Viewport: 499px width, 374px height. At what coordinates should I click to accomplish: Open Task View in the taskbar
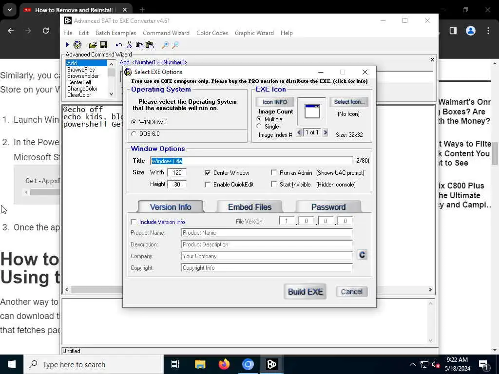coord(175,364)
